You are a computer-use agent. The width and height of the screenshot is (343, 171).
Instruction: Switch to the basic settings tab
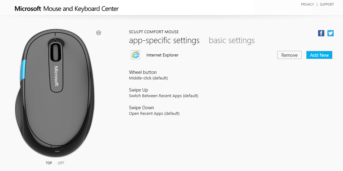click(231, 41)
